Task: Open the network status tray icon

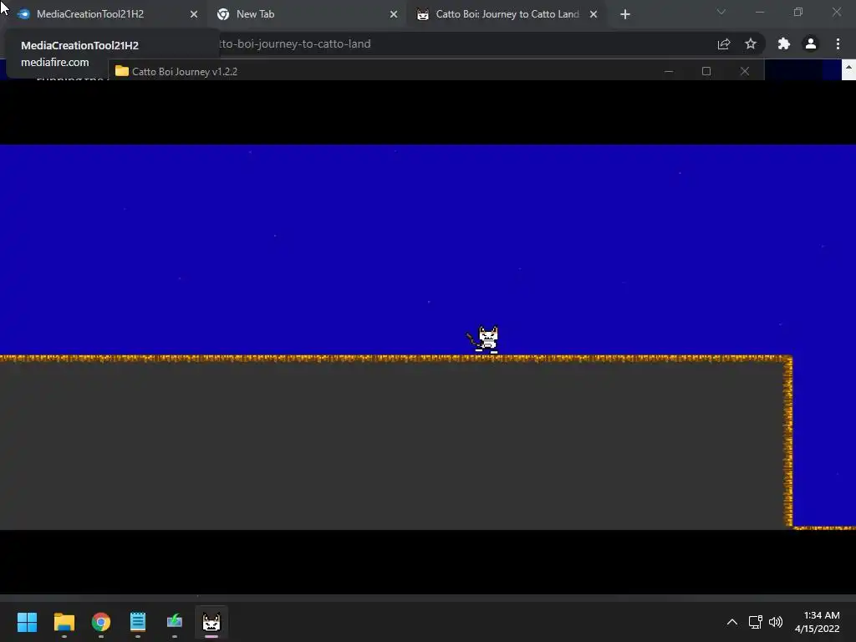Action: [755, 622]
